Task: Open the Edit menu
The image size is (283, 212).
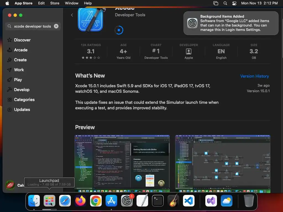Action: (41, 3)
